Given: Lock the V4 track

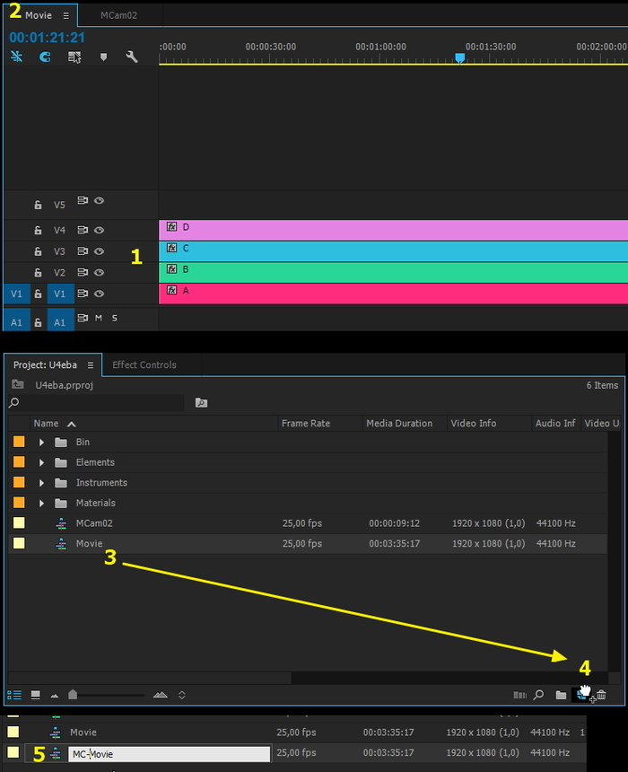Looking at the screenshot, I should [38, 231].
